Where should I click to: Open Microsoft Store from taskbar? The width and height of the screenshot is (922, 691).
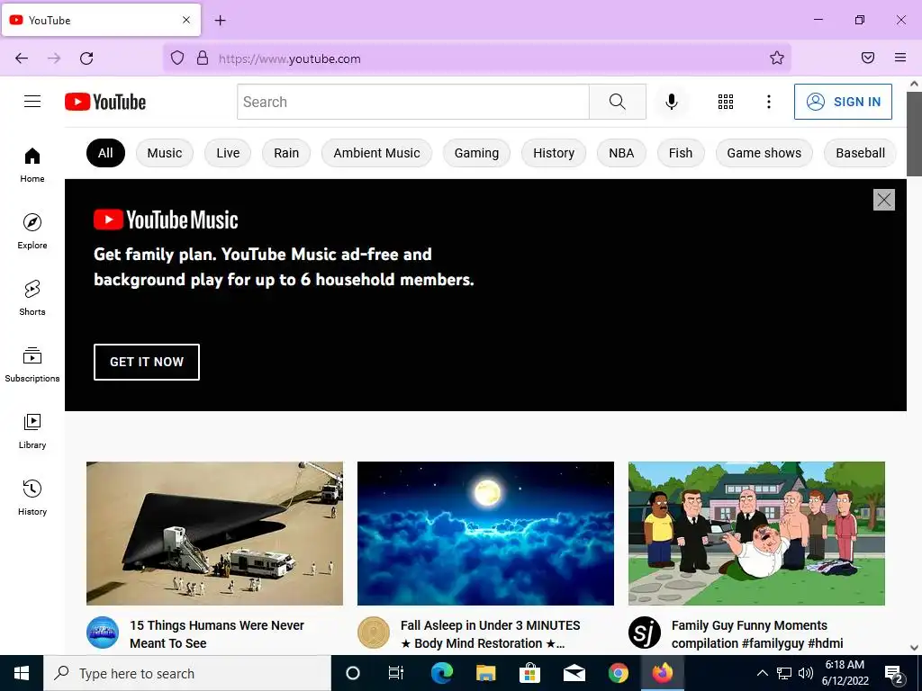pyautogui.click(x=529, y=673)
